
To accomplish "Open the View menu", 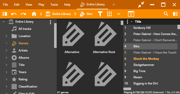I will pyautogui.click(x=29, y=5).
